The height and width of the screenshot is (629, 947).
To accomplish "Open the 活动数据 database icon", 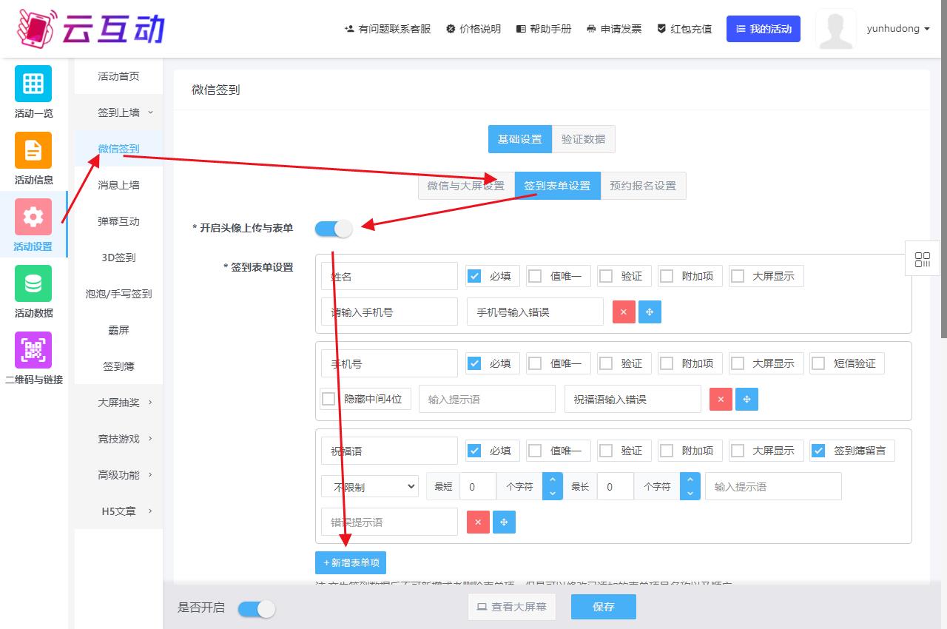I will point(33,283).
